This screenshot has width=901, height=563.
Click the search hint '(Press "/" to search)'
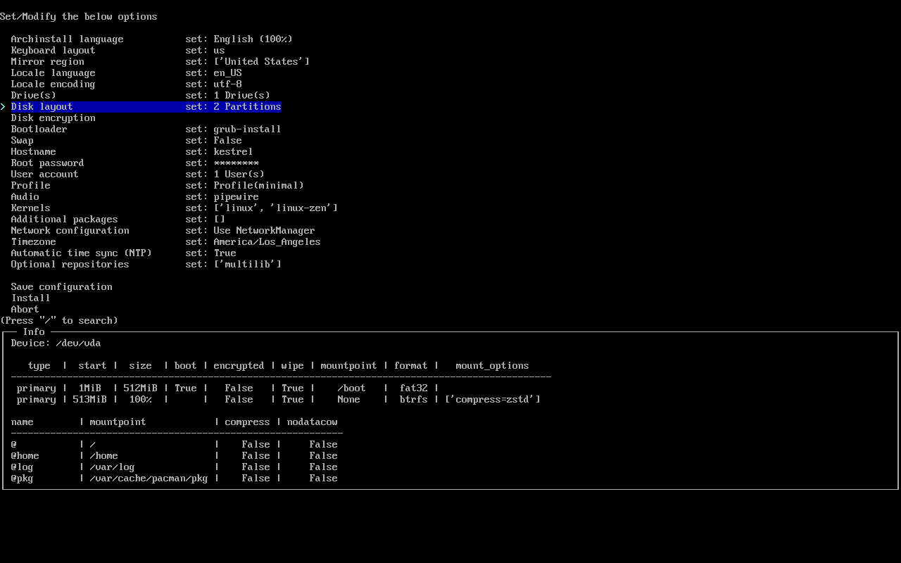(x=59, y=321)
